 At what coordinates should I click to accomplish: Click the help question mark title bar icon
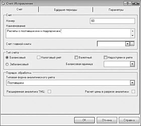127,4
